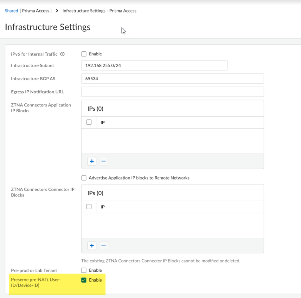Image resolution: width=301 pixels, height=298 pixels.
Task: Click the Egress IP Notification URL field
Action: [172, 92]
